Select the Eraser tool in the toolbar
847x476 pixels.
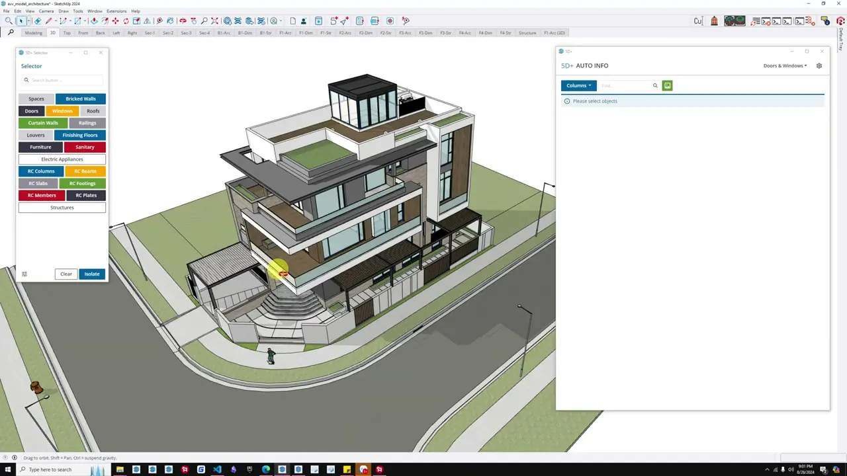point(38,21)
